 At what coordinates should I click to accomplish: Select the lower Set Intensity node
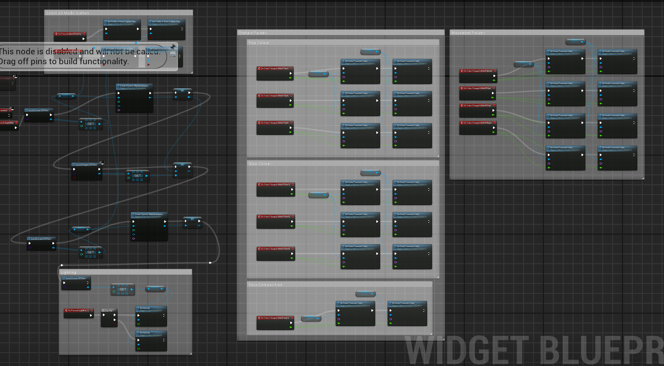pyautogui.click(x=151, y=341)
